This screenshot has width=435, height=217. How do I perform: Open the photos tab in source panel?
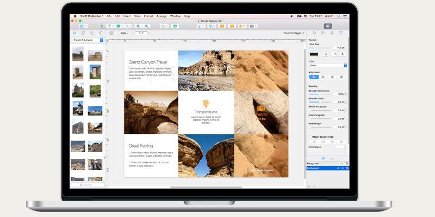[x=83, y=33]
